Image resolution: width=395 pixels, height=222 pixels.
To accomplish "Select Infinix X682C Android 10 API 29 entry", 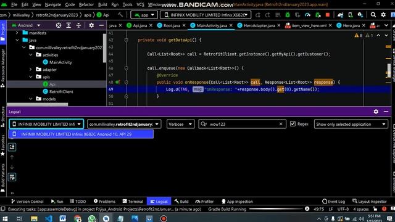I will tap(81, 134).
